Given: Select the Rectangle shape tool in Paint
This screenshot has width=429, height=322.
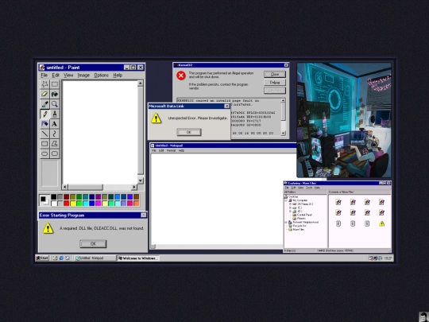Looking at the screenshot, I should click(44, 143).
